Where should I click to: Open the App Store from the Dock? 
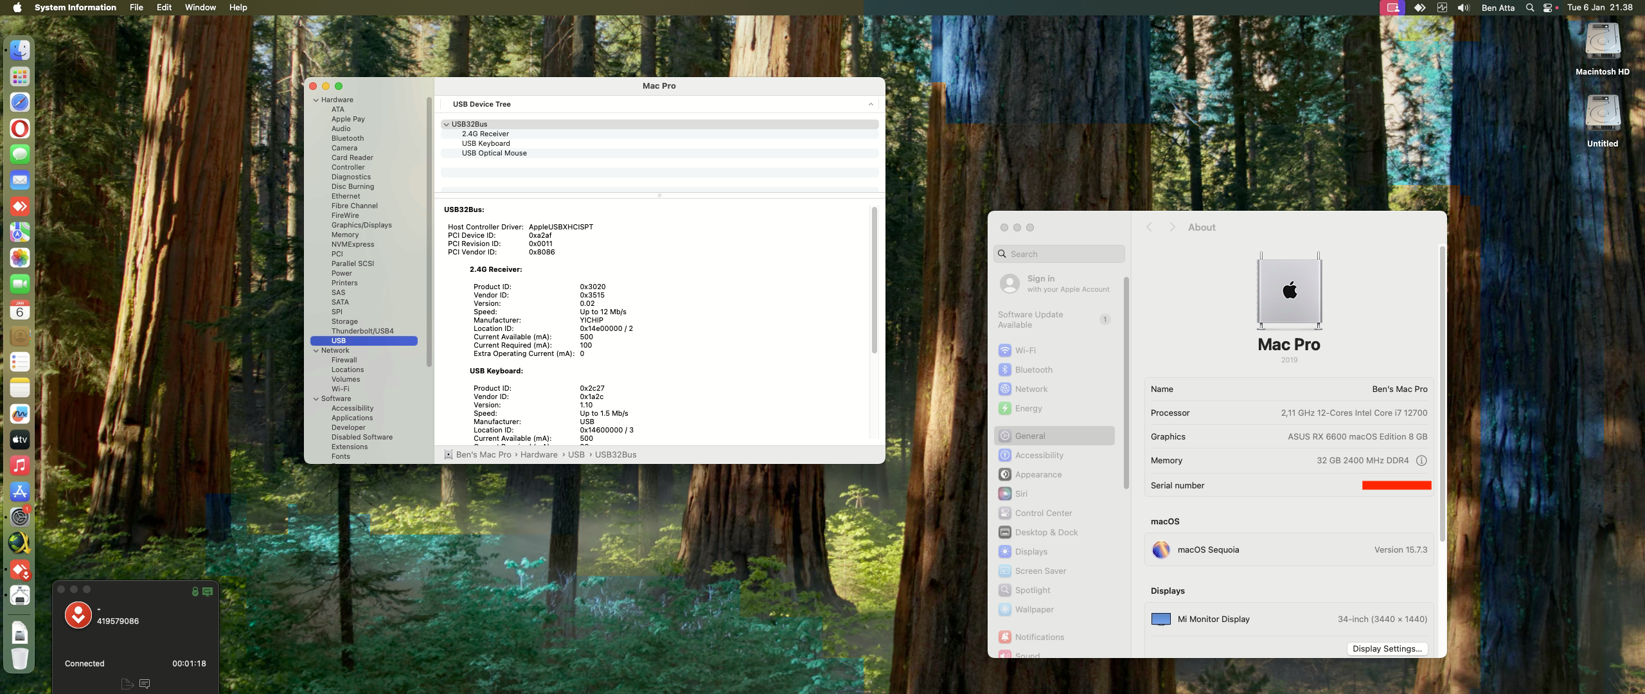point(20,492)
